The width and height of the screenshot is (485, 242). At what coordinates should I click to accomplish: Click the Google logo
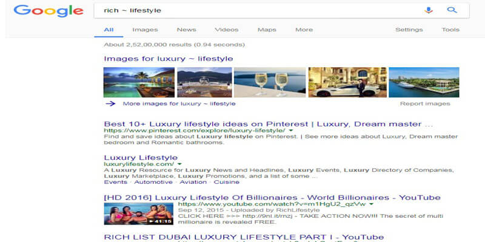point(48,11)
